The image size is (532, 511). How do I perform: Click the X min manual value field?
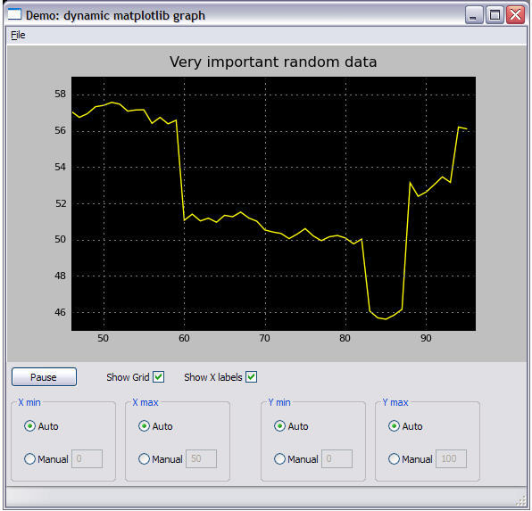[x=87, y=458]
